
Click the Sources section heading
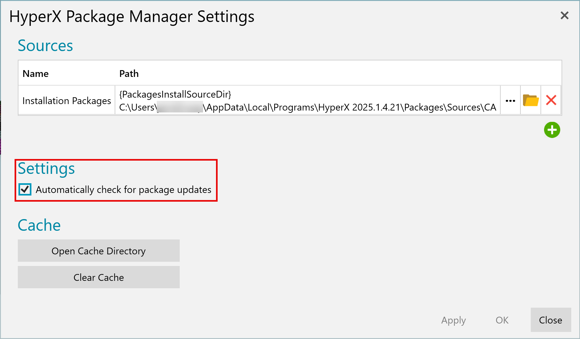pos(45,46)
